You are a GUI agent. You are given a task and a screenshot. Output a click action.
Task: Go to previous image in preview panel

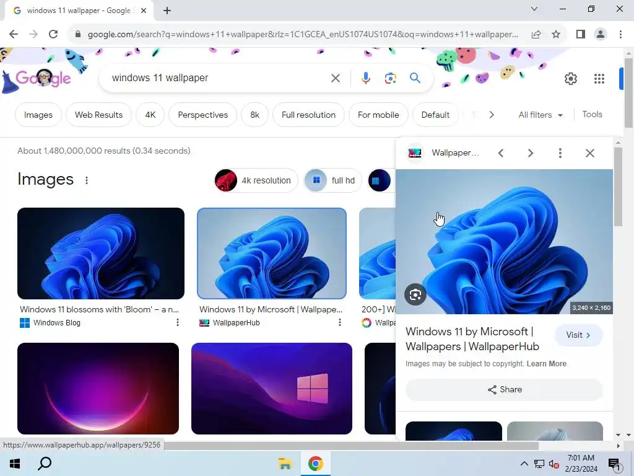500,153
